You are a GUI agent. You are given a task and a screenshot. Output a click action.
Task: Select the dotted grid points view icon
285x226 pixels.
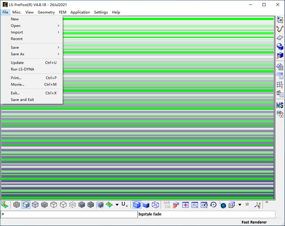(x=72, y=205)
